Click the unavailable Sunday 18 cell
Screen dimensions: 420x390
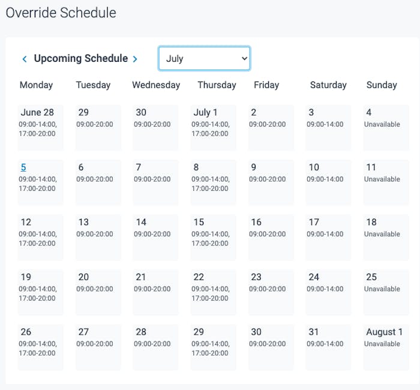[386, 237]
